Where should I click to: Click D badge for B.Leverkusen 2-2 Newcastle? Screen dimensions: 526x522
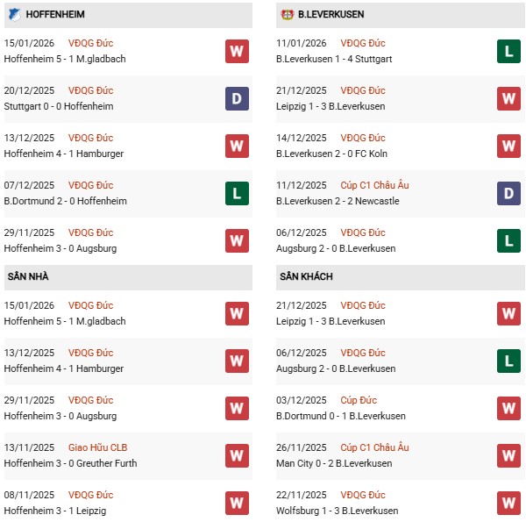508,193
